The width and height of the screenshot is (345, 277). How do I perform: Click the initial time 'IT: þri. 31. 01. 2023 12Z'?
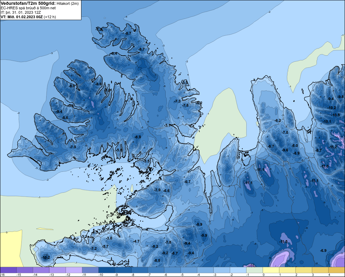click(x=21, y=12)
